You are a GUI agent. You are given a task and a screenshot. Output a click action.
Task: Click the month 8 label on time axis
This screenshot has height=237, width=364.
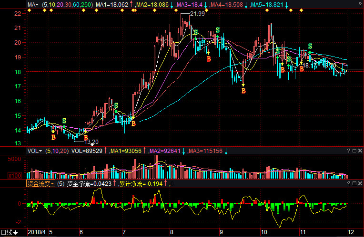point(172,232)
